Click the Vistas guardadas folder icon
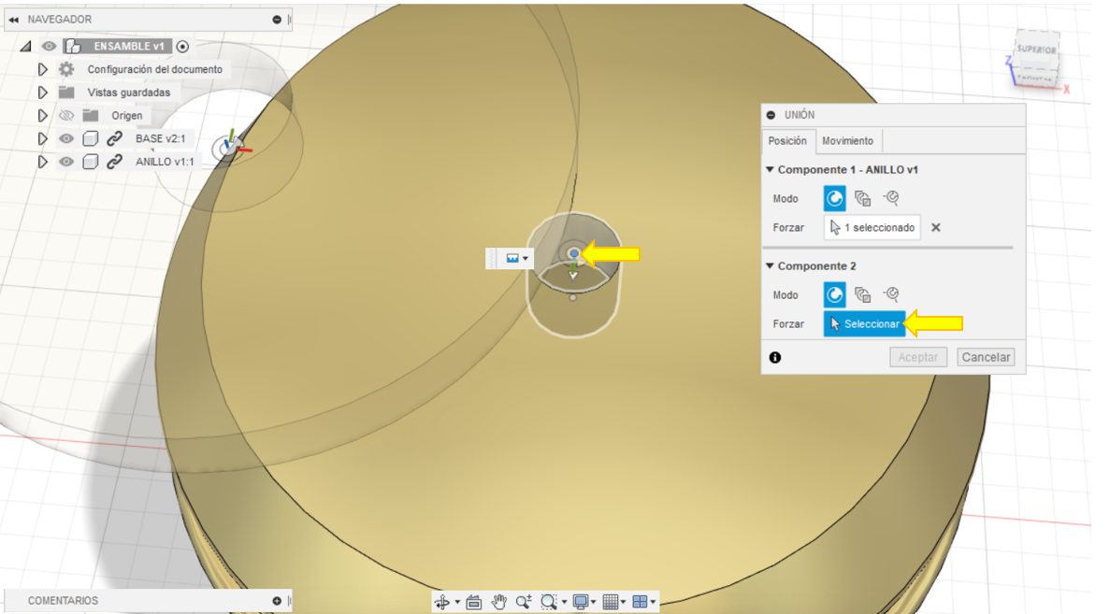The height and width of the screenshot is (614, 1110). tap(66, 93)
